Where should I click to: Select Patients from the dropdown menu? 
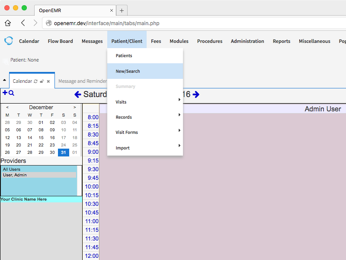[145, 56]
